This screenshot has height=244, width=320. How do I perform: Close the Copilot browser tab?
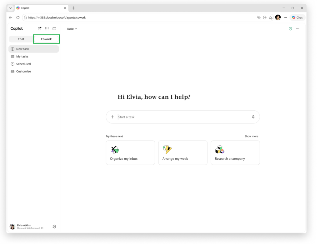click(65, 8)
